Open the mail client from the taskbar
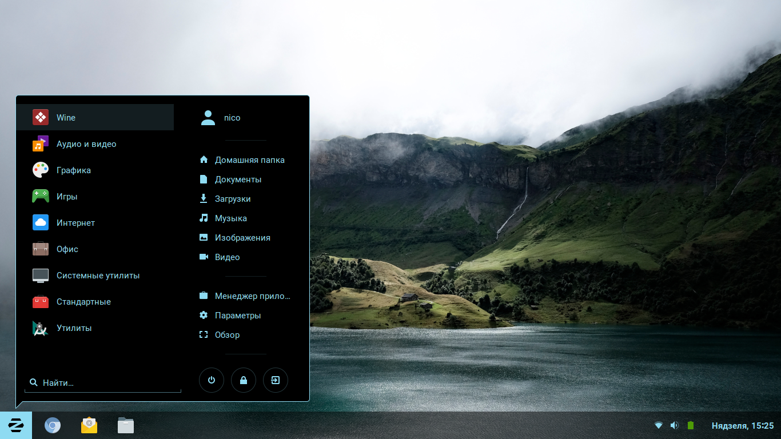781x439 pixels. (89, 425)
